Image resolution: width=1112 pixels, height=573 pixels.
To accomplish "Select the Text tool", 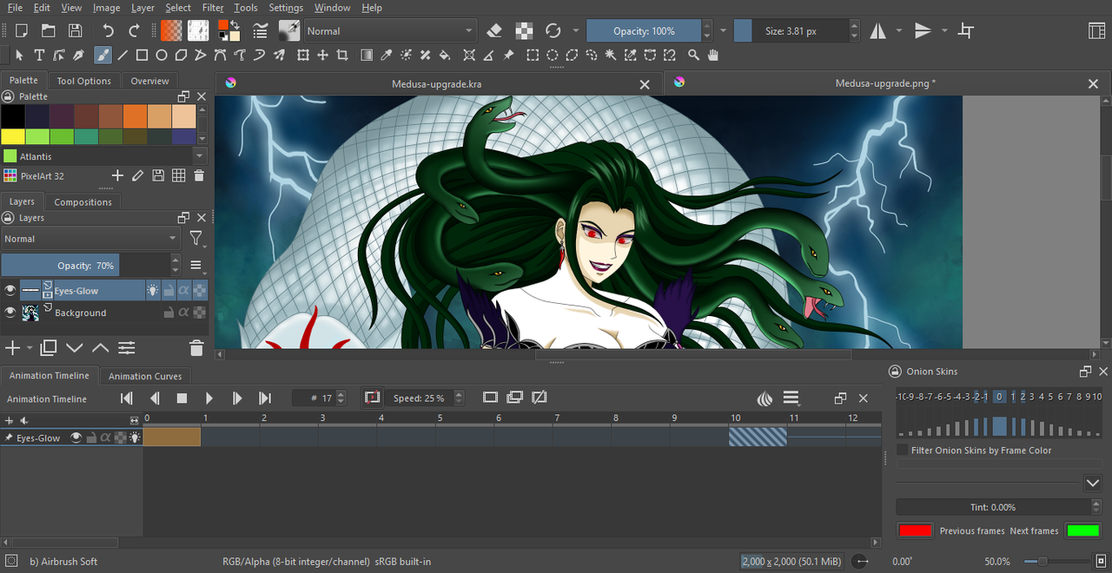I will pyautogui.click(x=39, y=55).
